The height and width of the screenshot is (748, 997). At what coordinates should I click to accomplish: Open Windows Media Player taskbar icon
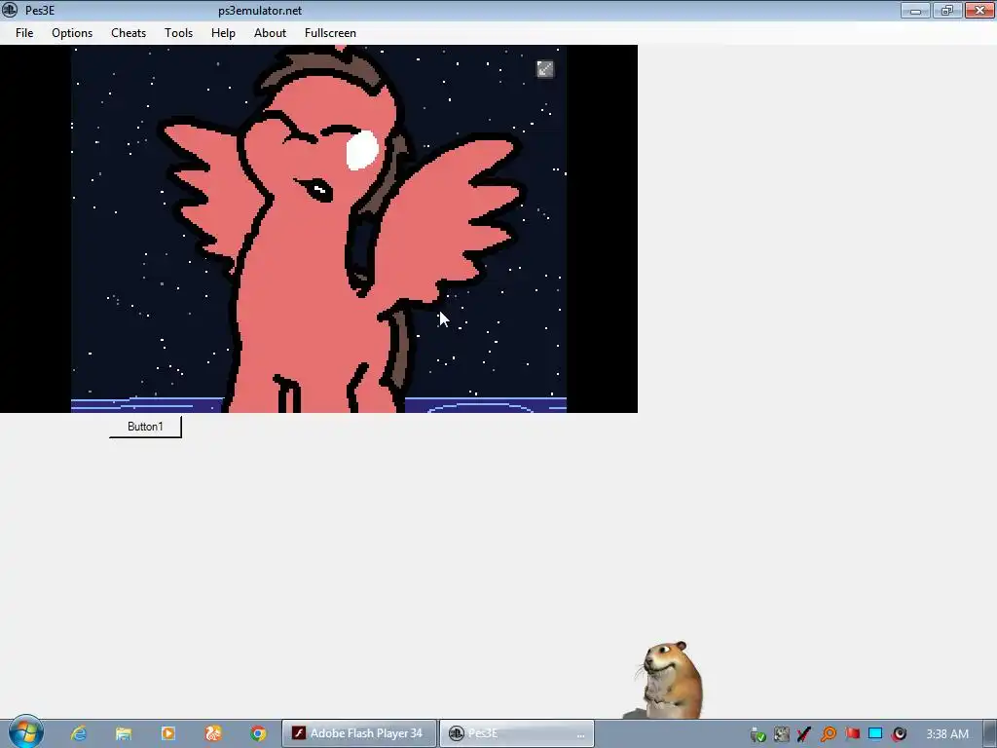(168, 733)
